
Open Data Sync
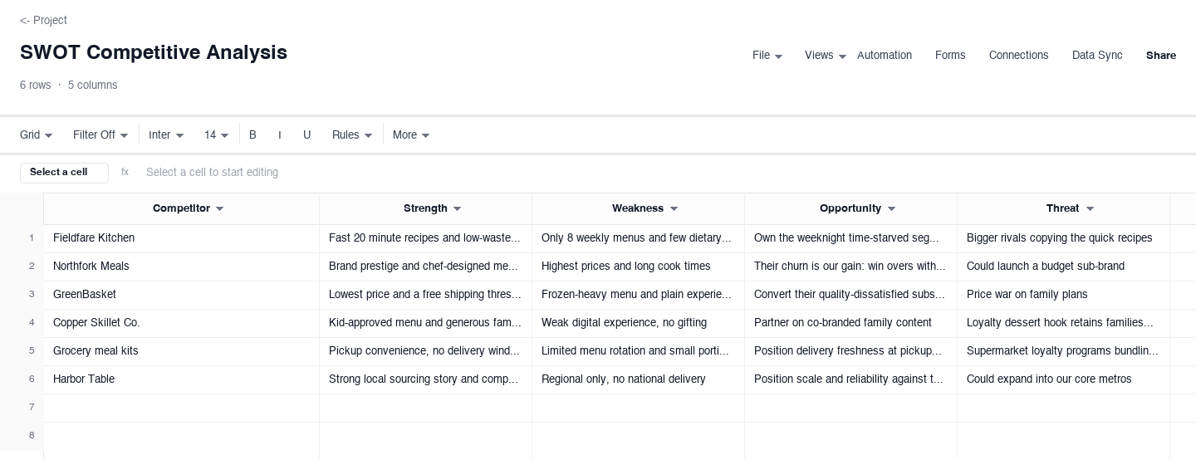[1096, 56]
